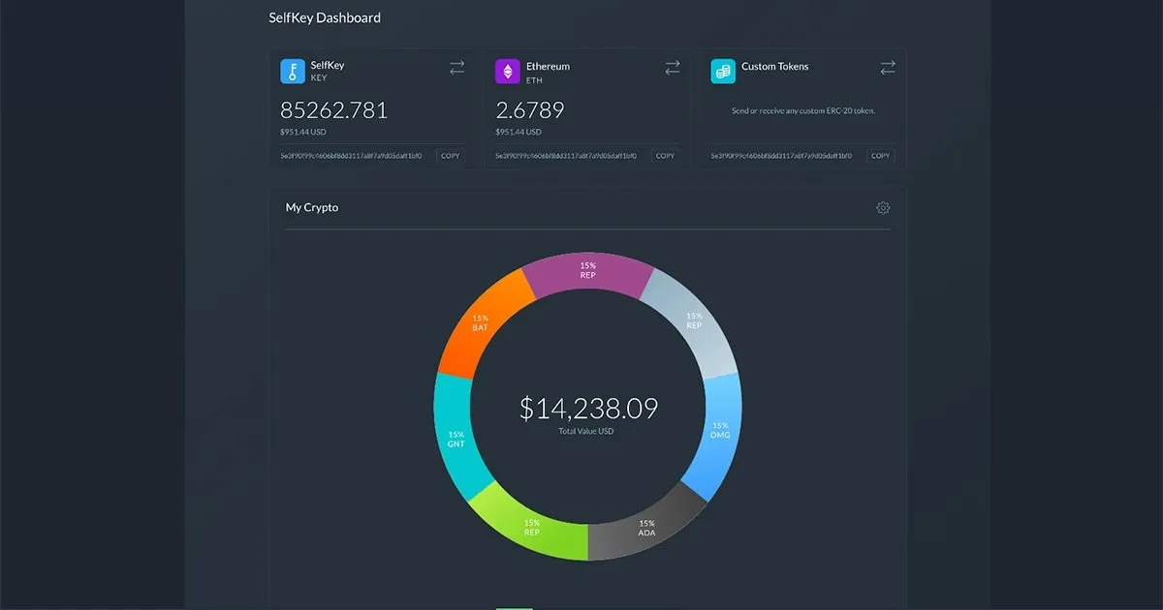
Task: Open the Ethereum card transfer arrows
Action: (x=672, y=68)
